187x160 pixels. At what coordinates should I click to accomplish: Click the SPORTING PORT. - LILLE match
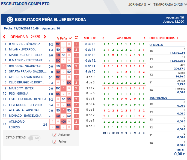[25, 55]
